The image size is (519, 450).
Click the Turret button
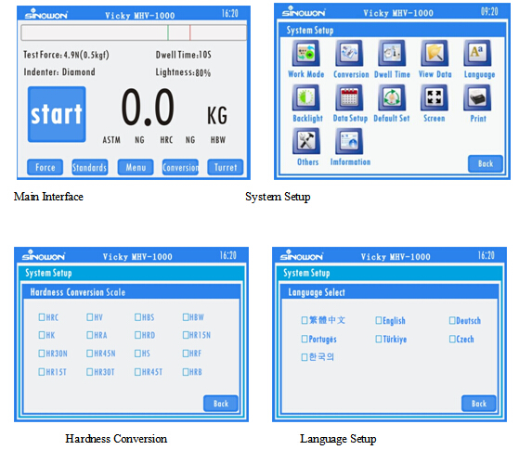226,167
